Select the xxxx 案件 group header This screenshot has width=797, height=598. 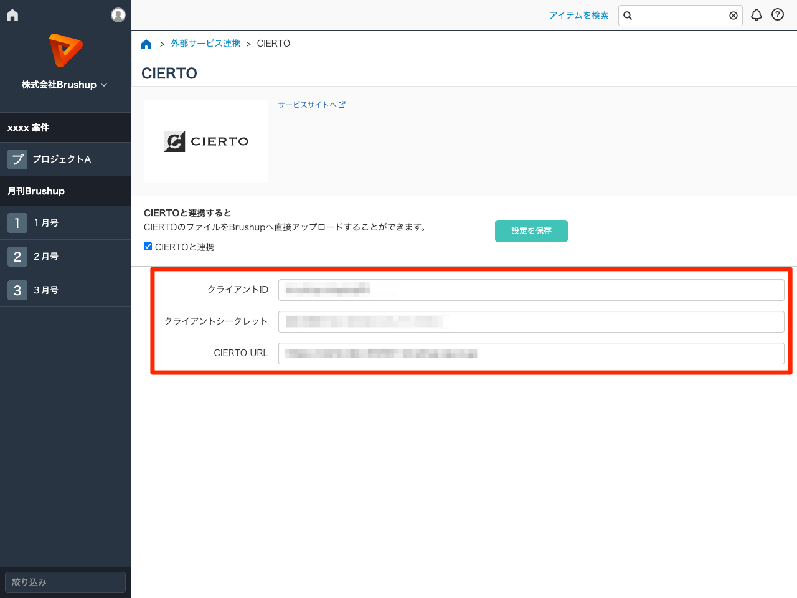pyautogui.click(x=65, y=128)
